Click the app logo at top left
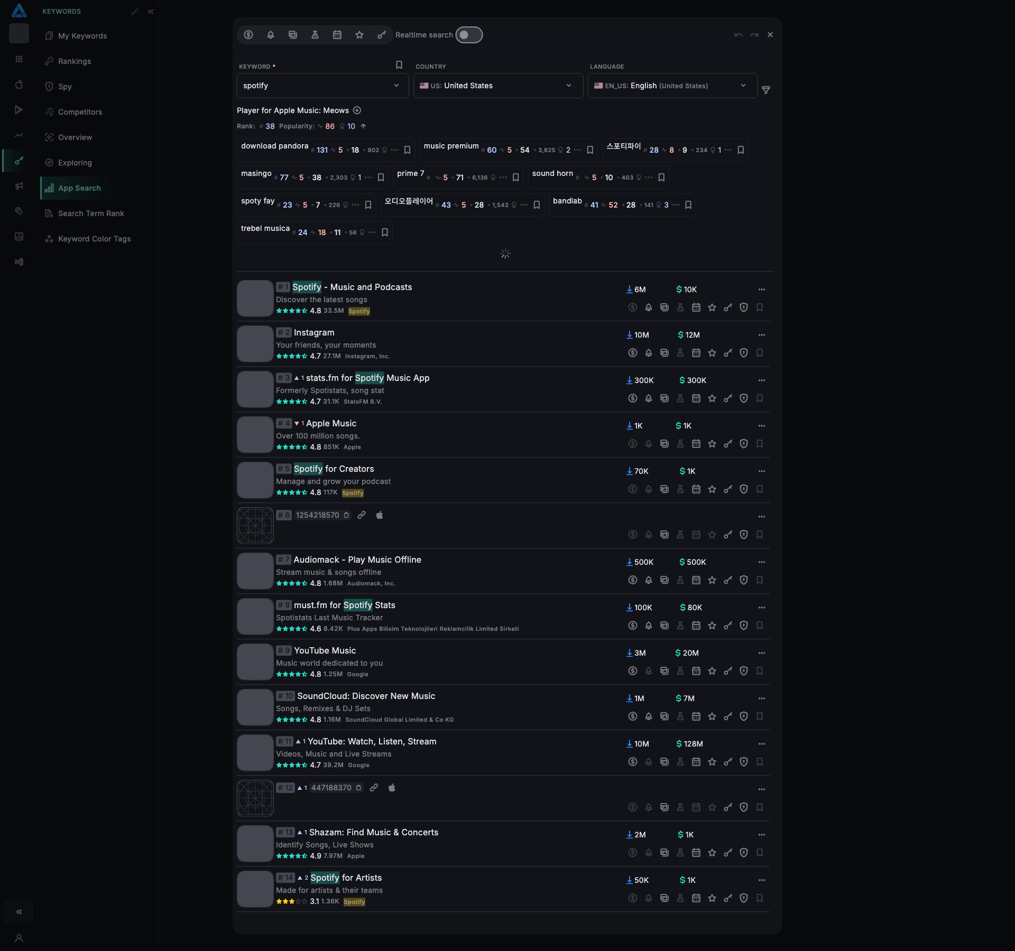The image size is (1015, 951). click(19, 11)
